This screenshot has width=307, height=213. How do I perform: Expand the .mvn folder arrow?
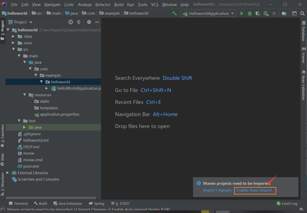tap(13, 43)
